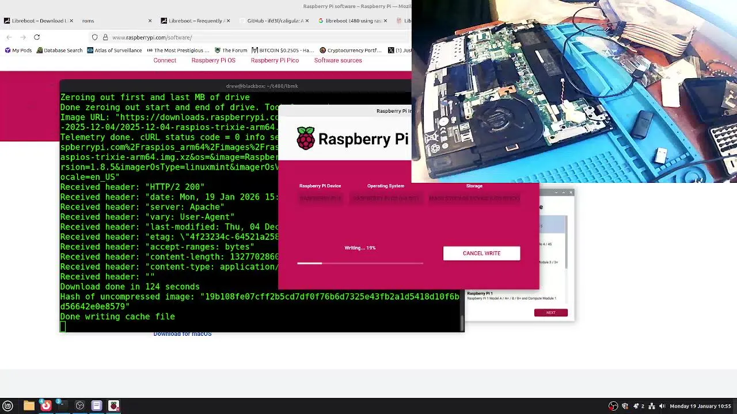
Task: Close the background Imager window
Action: (571, 192)
